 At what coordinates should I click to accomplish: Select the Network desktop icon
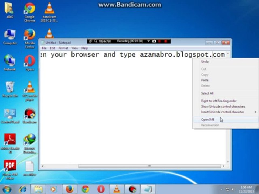10,63
